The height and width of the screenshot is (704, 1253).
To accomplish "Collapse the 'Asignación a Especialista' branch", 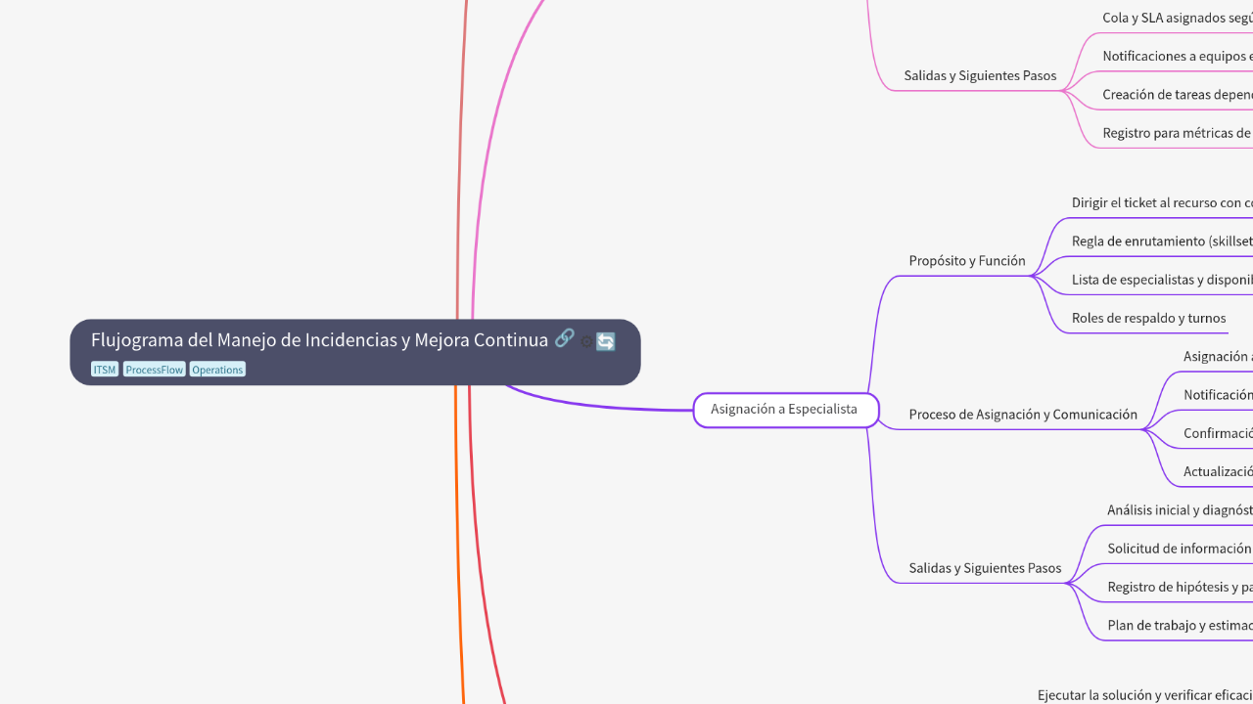I will tap(785, 410).
